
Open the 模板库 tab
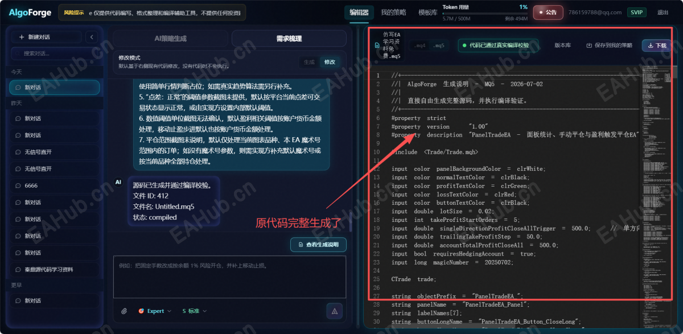click(x=428, y=13)
